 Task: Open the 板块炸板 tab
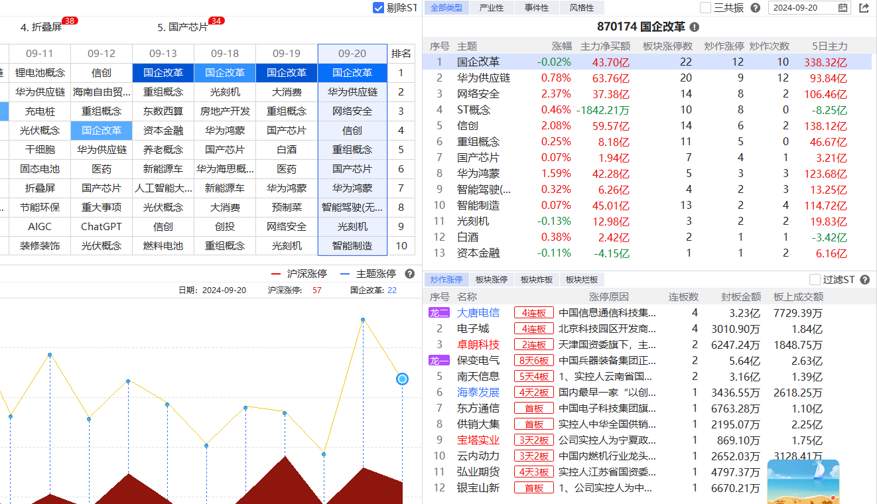[537, 280]
